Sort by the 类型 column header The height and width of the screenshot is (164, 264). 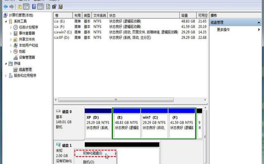click(x=87, y=15)
